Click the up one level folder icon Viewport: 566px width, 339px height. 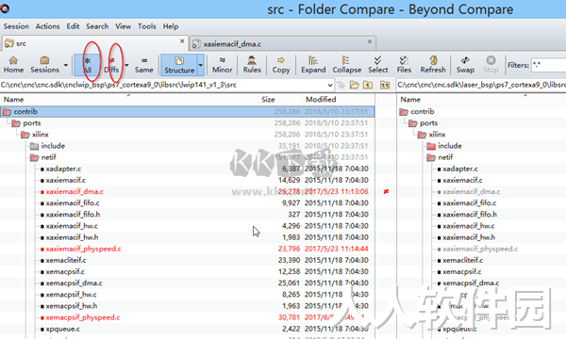368,85
